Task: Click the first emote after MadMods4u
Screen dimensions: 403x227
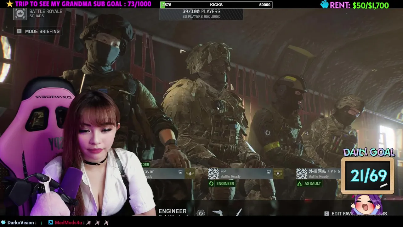Action: tap(89, 223)
